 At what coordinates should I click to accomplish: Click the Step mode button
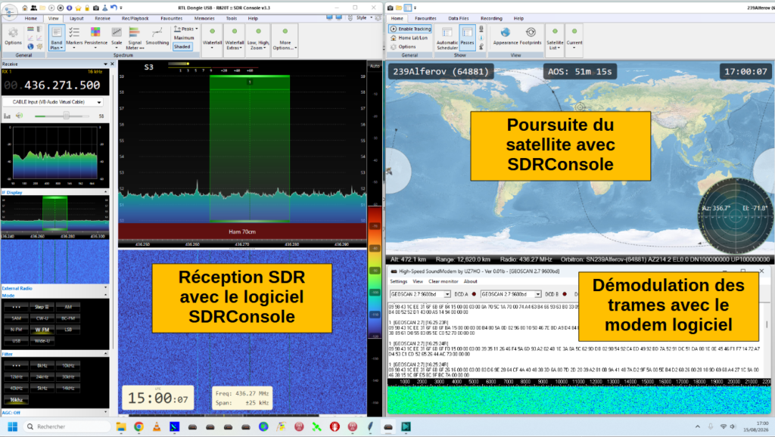(x=42, y=307)
